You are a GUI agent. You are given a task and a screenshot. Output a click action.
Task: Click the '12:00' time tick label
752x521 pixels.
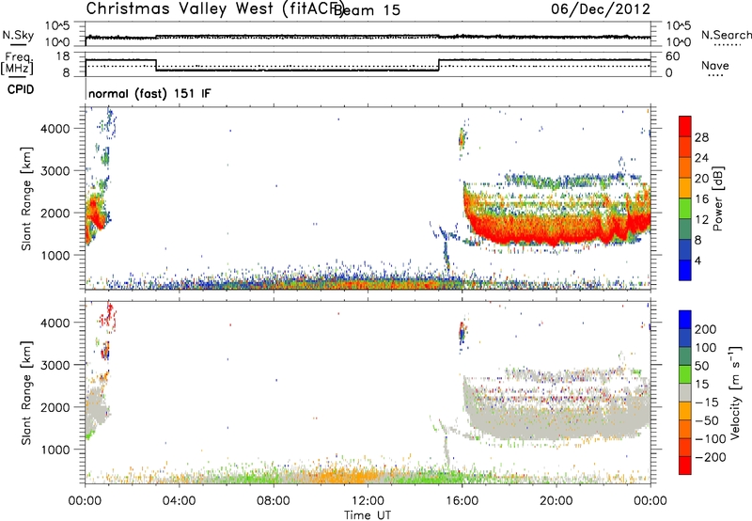coord(368,500)
